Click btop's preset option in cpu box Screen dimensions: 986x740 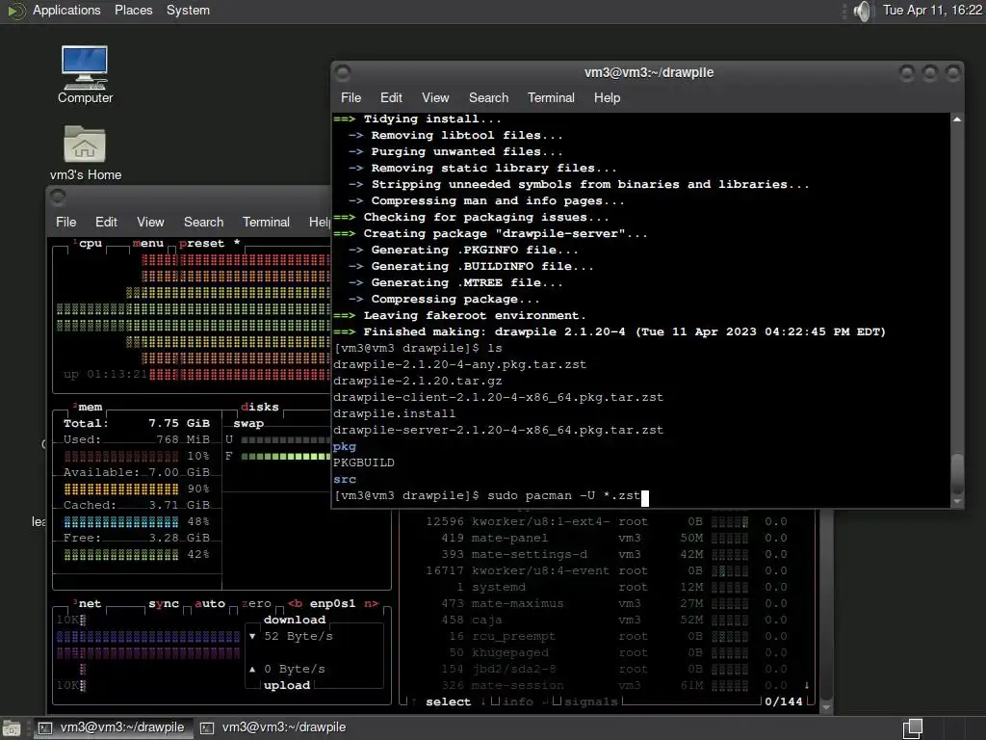[x=201, y=243]
